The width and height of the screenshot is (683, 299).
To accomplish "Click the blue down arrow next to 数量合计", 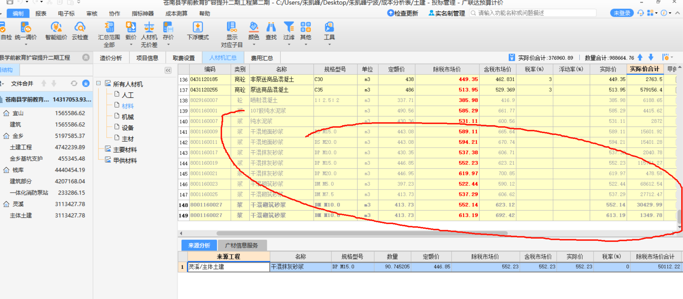I will coord(651,57).
